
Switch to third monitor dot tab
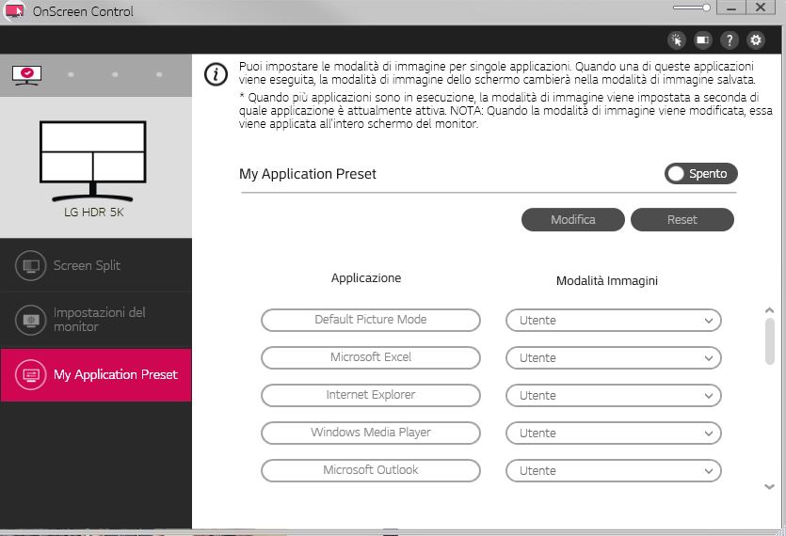(x=115, y=74)
